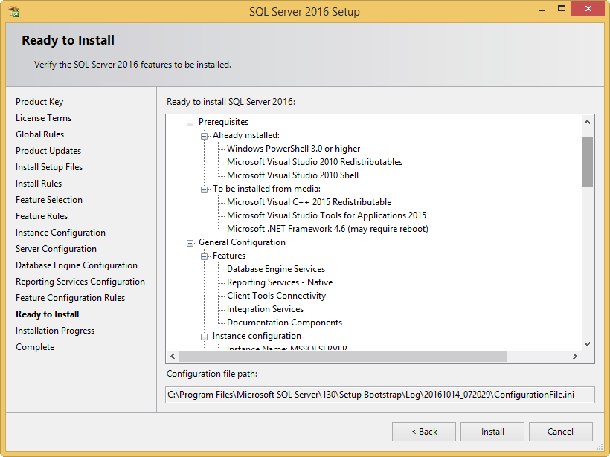
Task: Select Reporting Services - Native feature
Action: pyautogui.click(x=280, y=282)
